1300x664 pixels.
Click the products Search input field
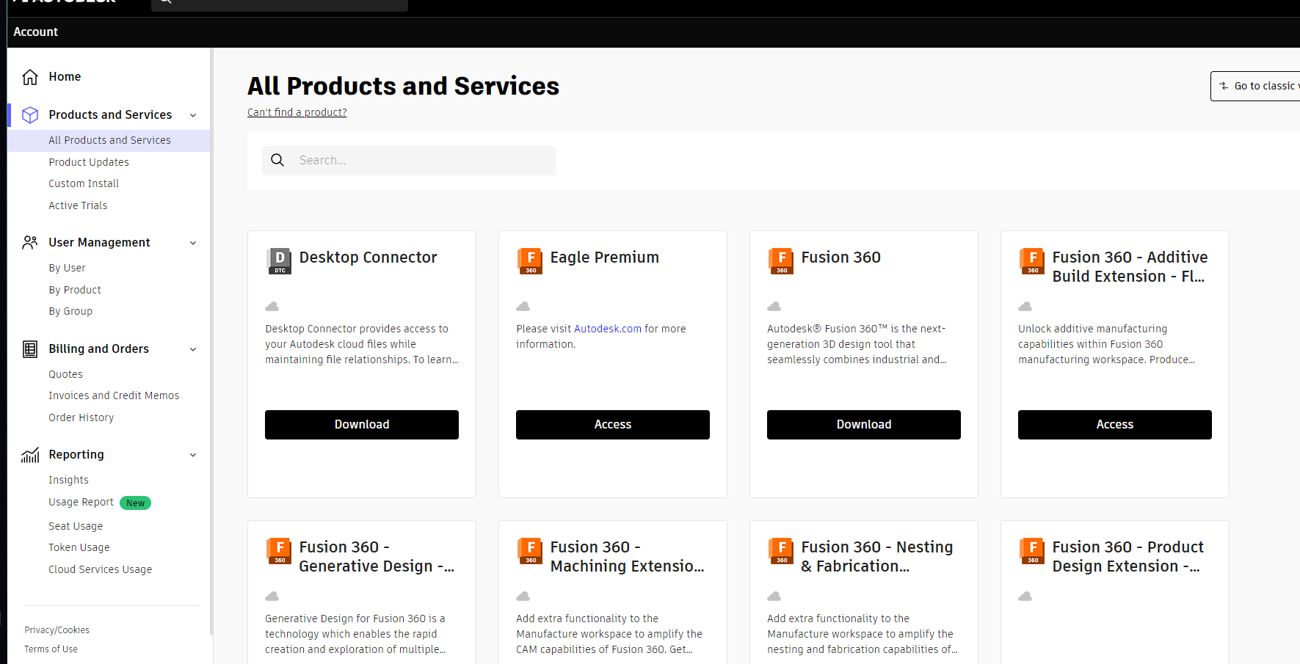pos(409,160)
